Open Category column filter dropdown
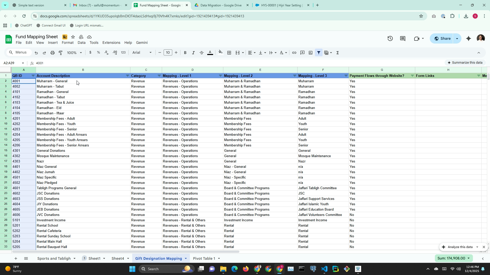 click(x=159, y=76)
